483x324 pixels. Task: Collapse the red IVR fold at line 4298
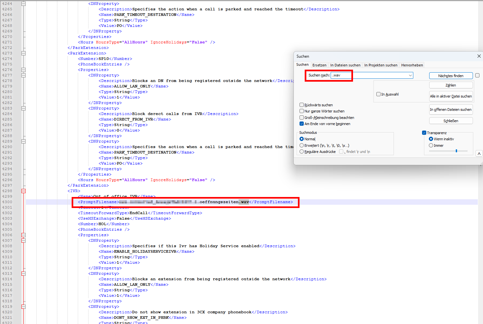(23, 191)
